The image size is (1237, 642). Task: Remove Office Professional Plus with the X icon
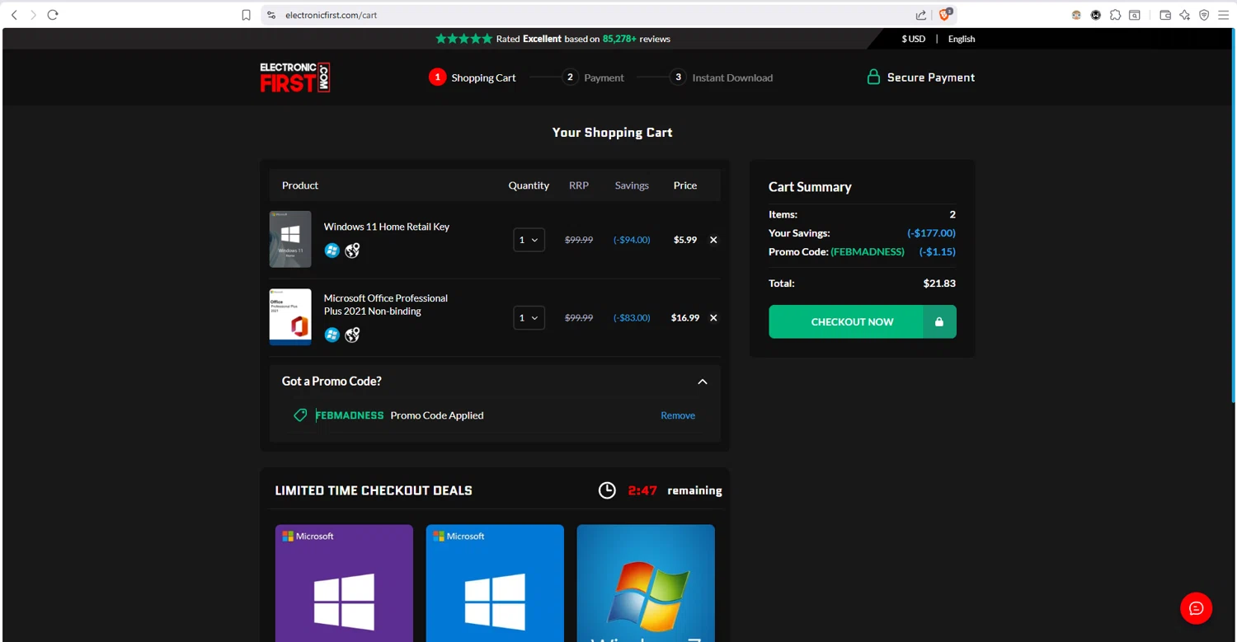(713, 317)
